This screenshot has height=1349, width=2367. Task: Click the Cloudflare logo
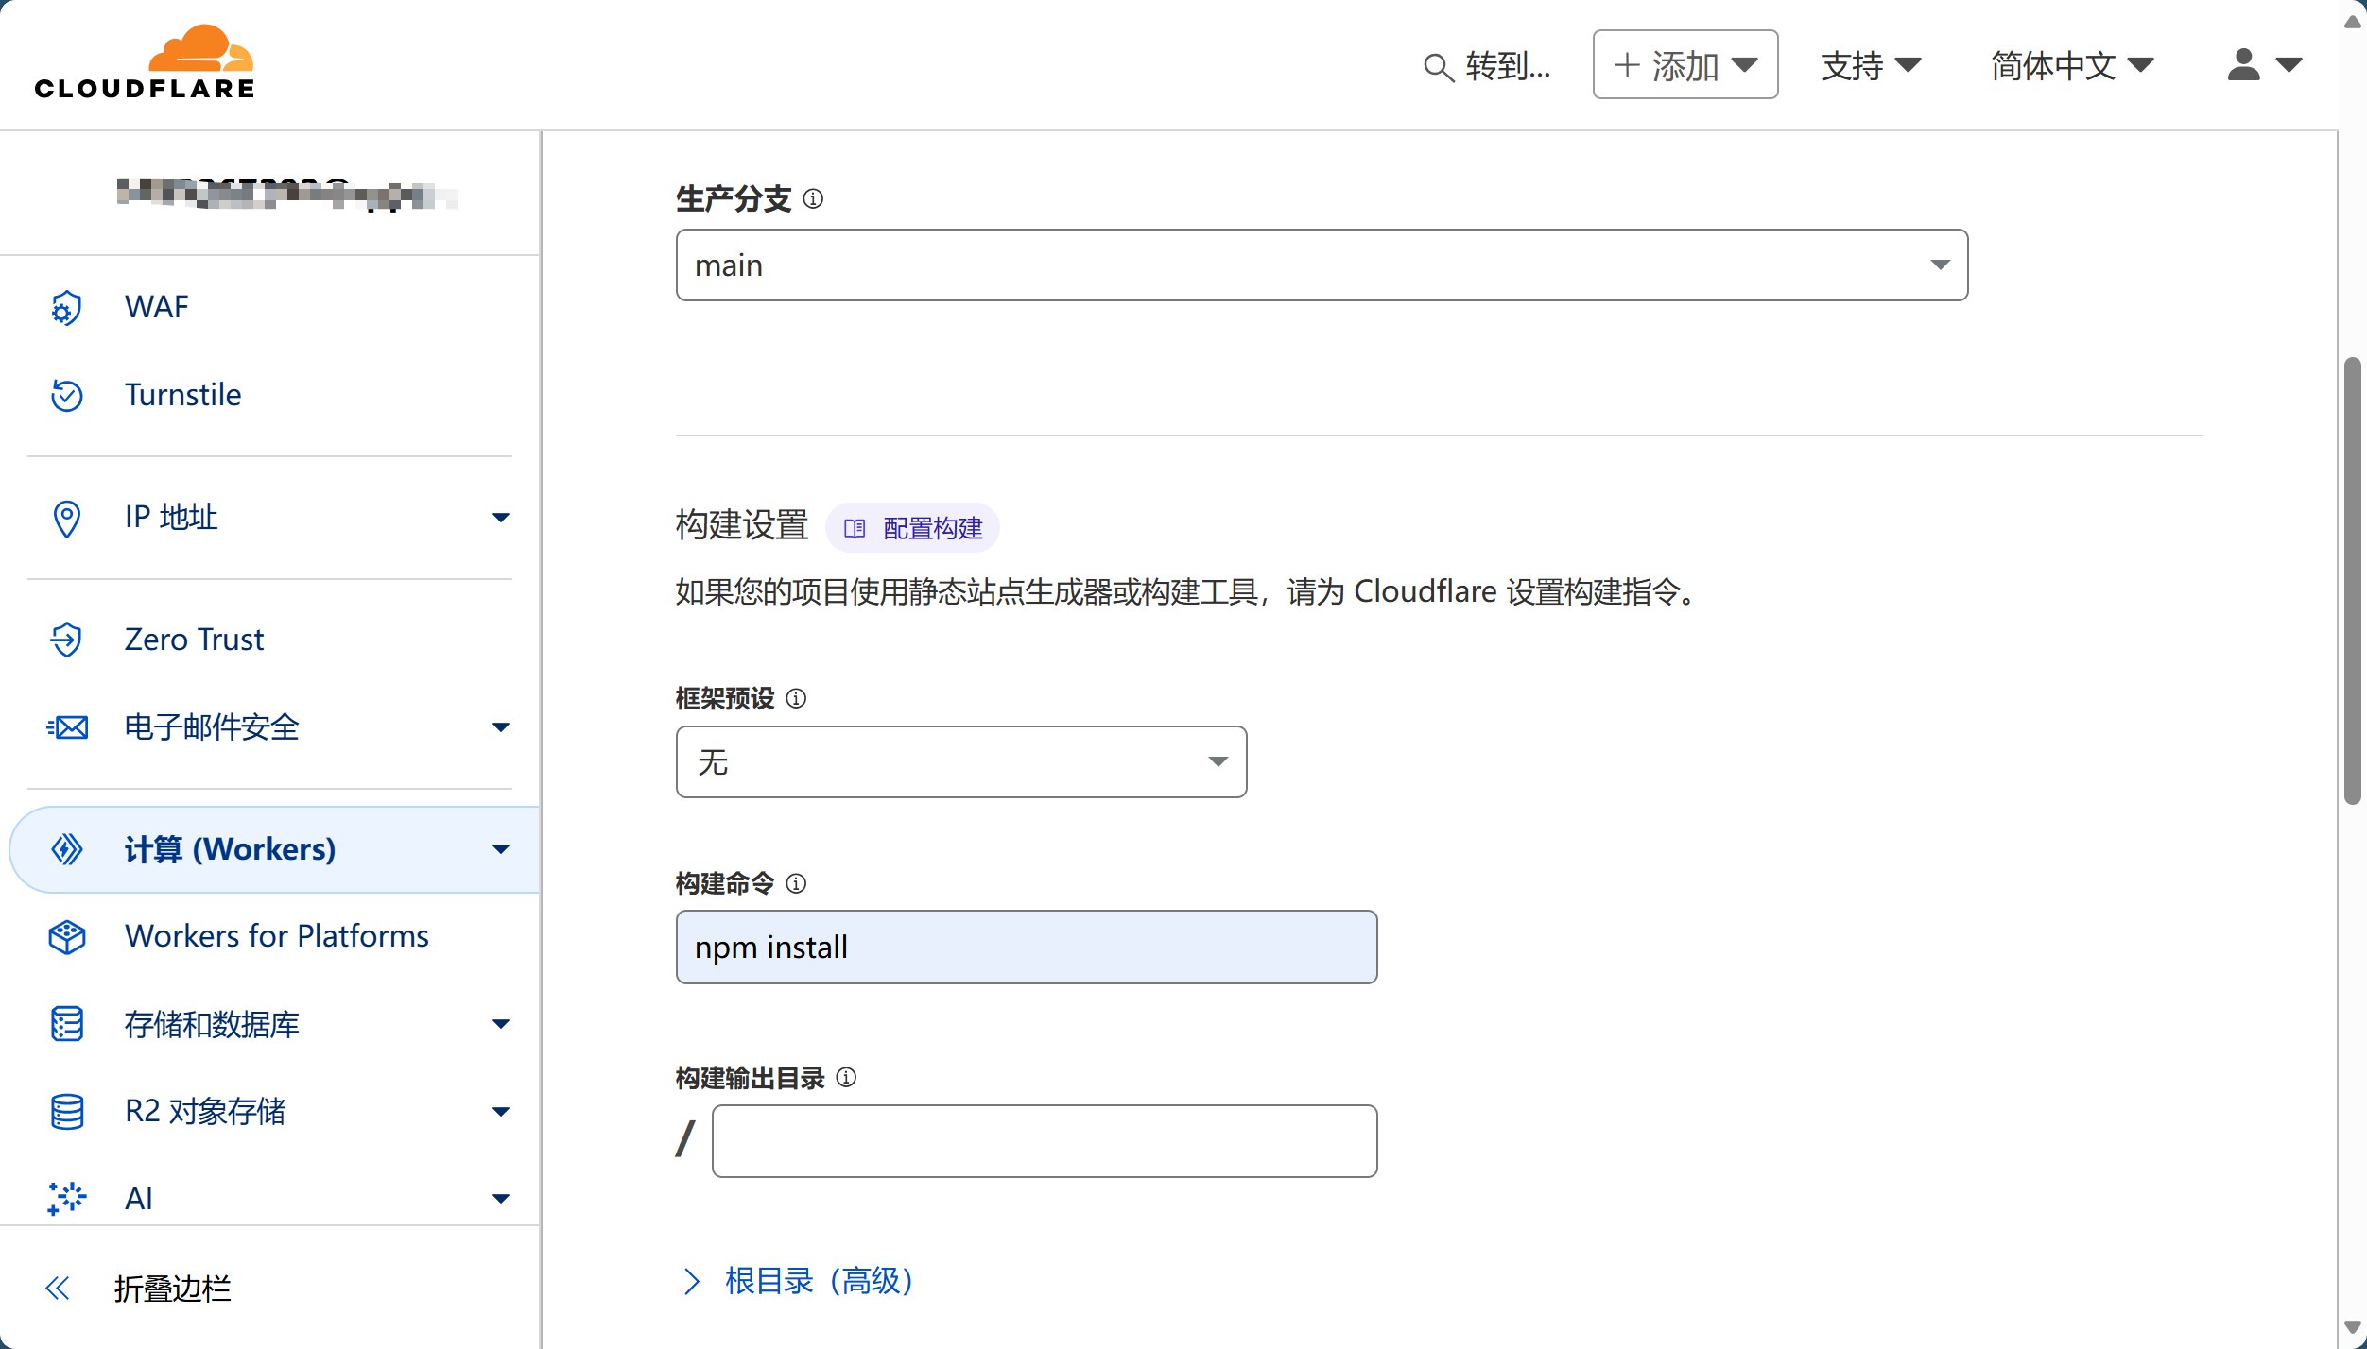(x=145, y=62)
